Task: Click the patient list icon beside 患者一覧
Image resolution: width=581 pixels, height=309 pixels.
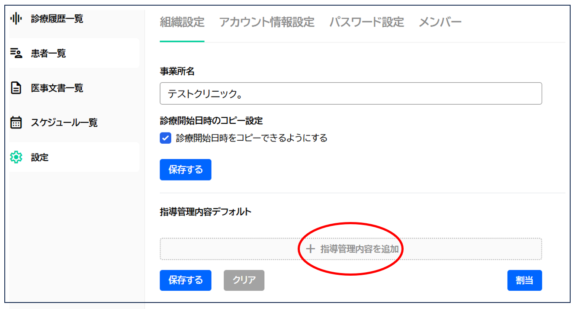Action: pos(16,53)
